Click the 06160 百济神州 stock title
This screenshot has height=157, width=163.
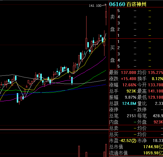click(128, 4)
